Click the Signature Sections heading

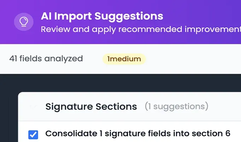pyautogui.click(x=91, y=106)
